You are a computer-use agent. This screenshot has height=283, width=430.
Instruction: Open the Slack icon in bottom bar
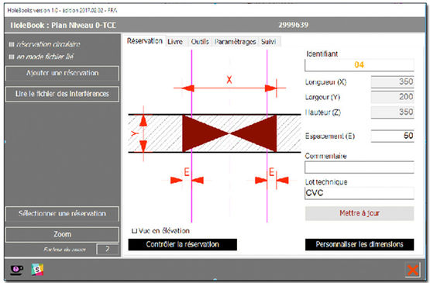tap(37, 270)
